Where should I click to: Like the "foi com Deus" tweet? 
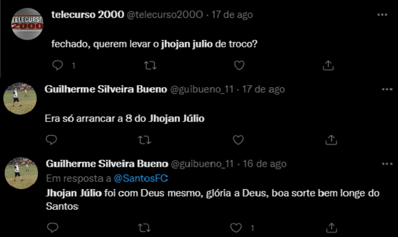[237, 227]
